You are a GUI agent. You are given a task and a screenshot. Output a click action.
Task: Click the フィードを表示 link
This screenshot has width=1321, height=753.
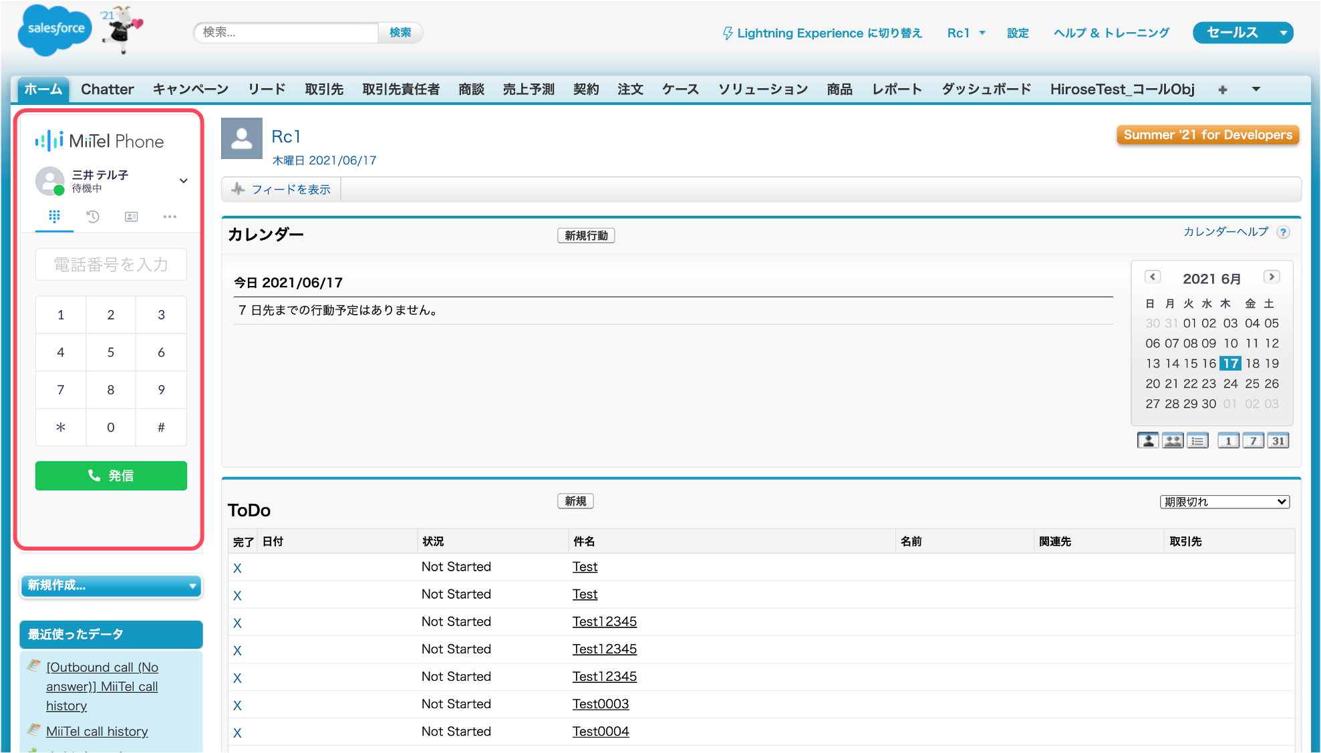[291, 190]
